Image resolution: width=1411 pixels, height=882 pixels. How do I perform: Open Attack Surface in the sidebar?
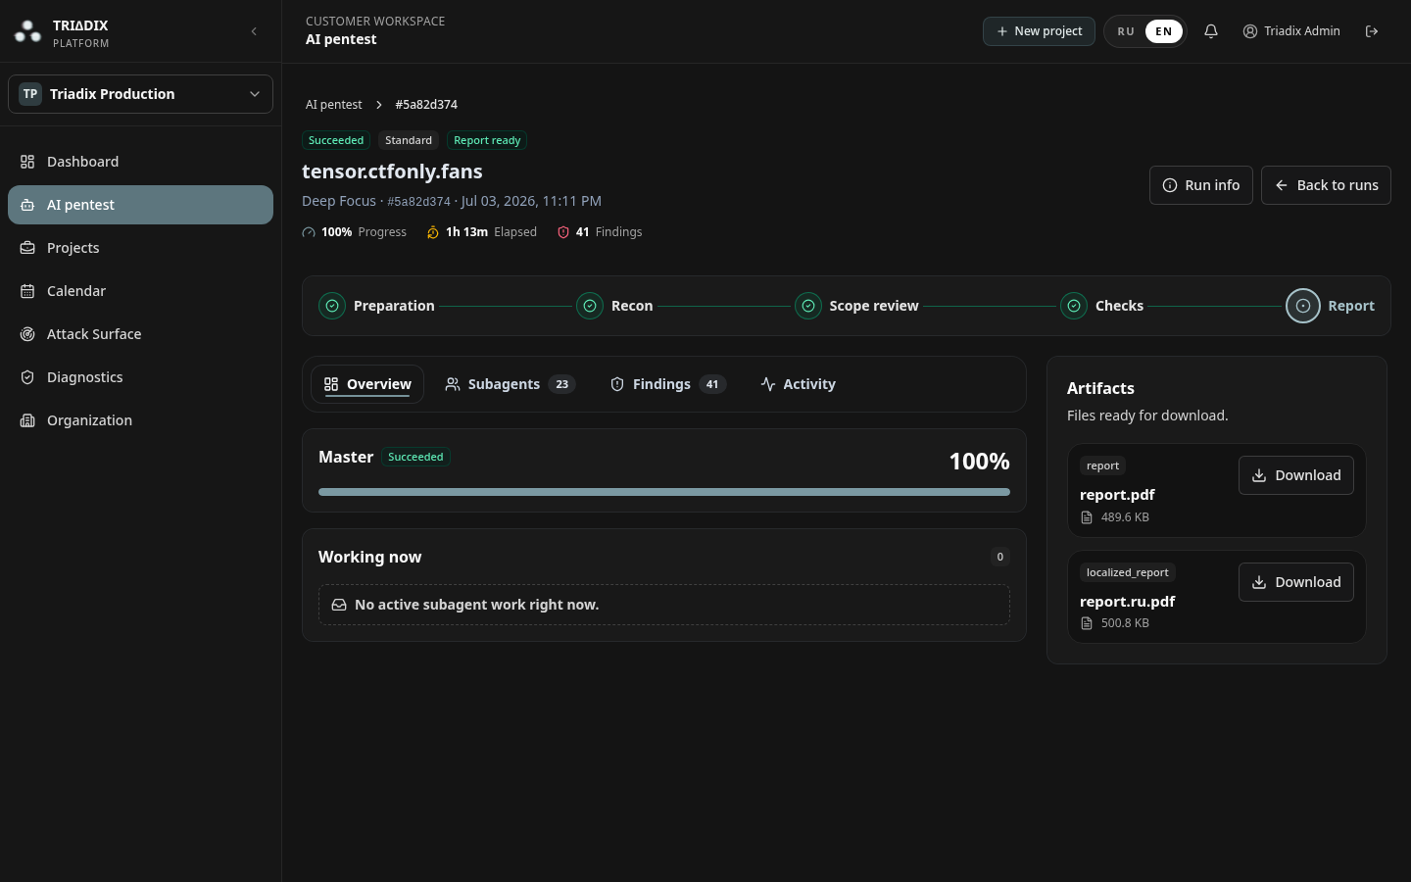(140, 334)
